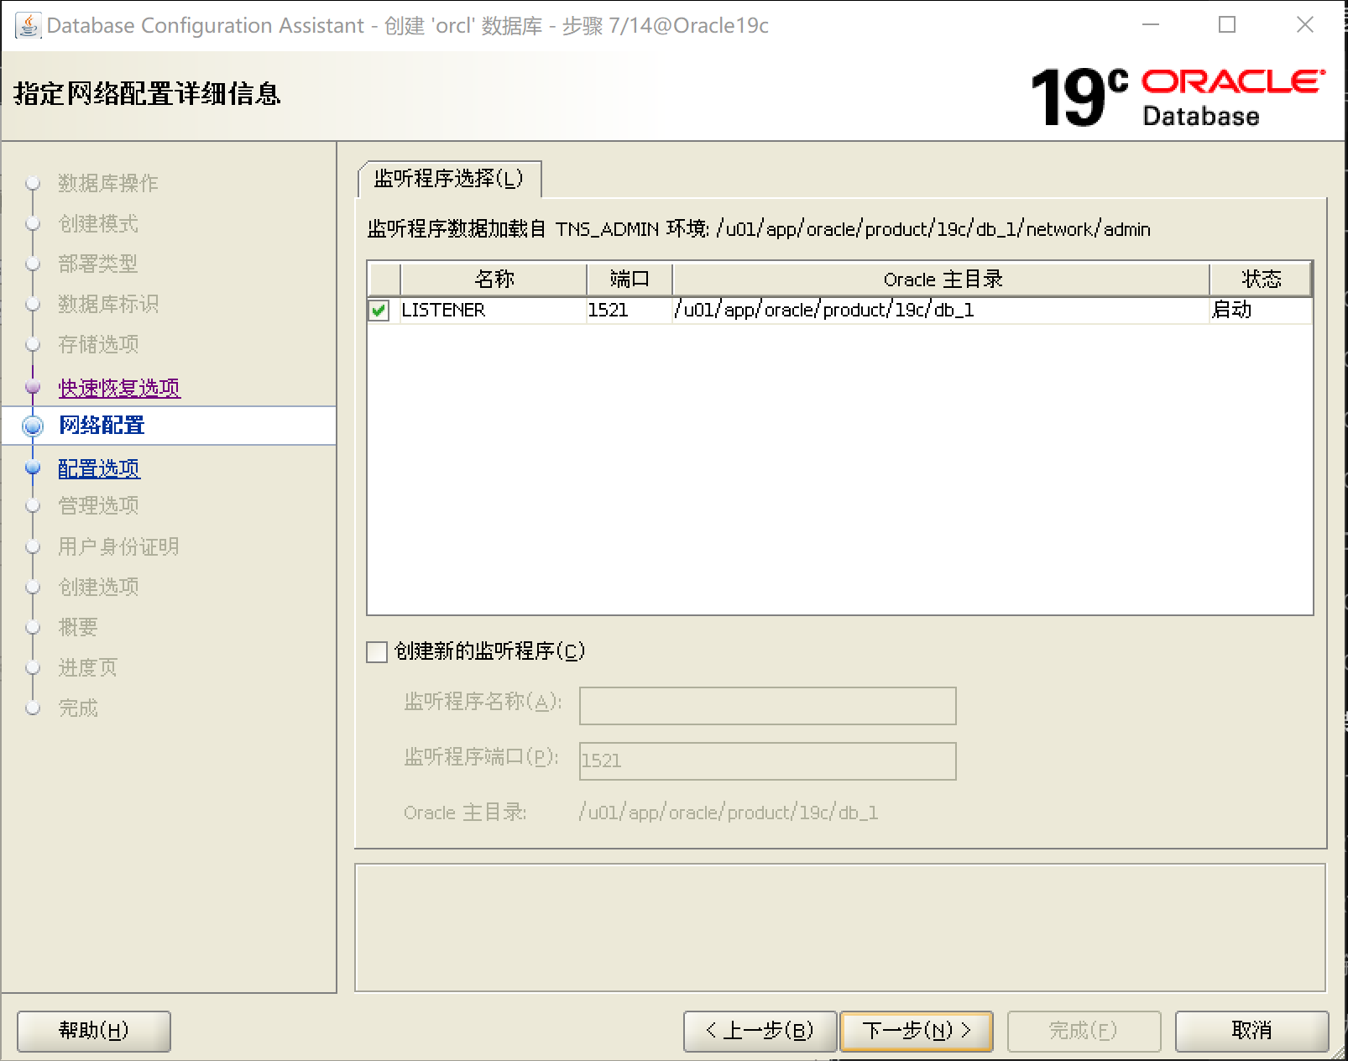Viewport: 1348px width, 1061px height.
Task: Minimize the Database Configuration Assistant window
Action: click(1151, 25)
